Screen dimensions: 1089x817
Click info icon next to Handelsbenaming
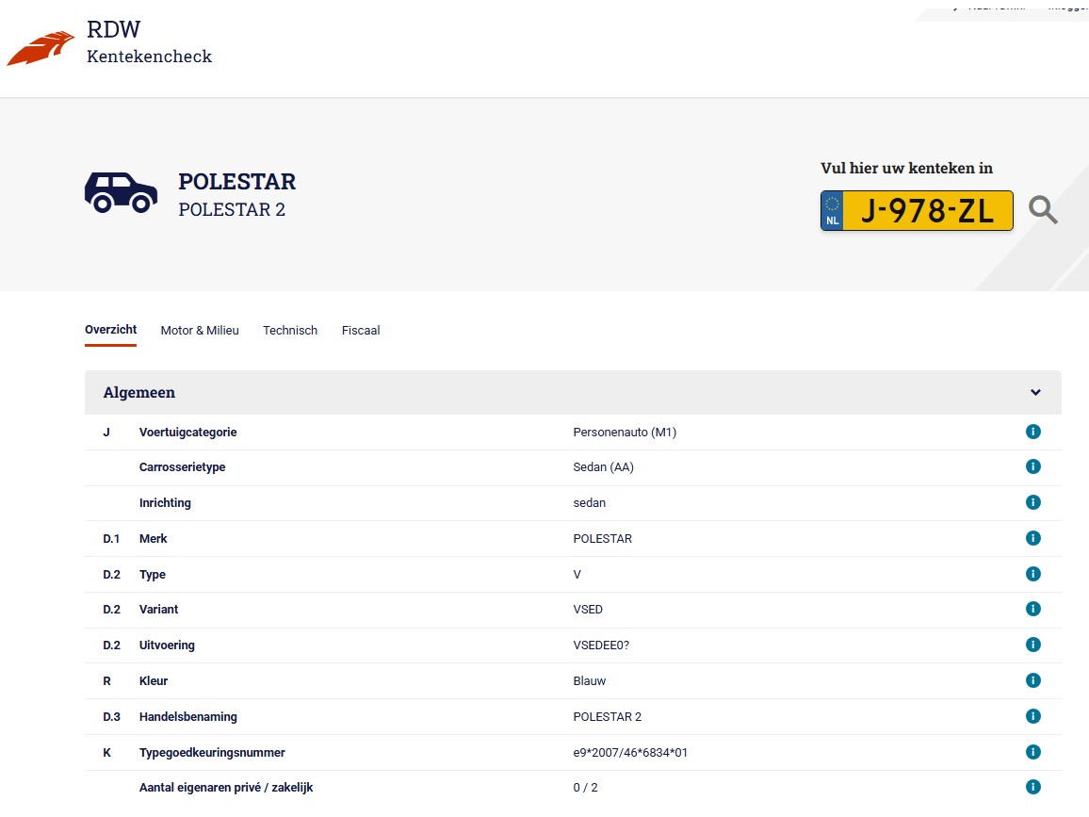pos(1032,716)
